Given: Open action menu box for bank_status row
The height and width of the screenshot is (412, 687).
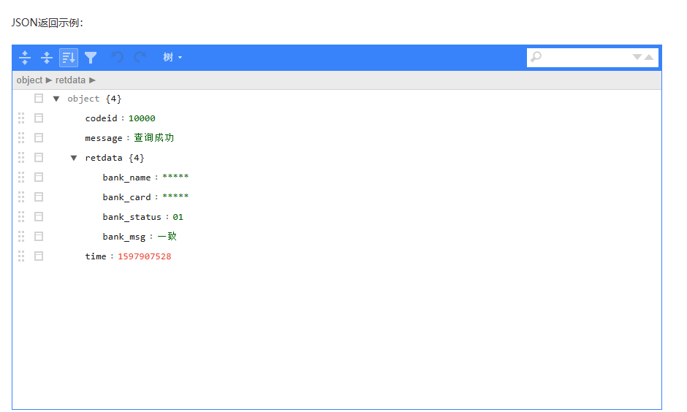Looking at the screenshot, I should 39,217.
